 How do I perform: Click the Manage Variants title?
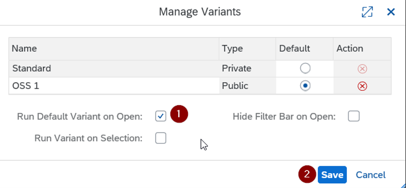click(200, 12)
